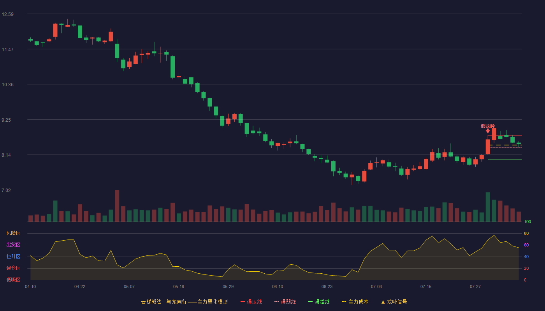Select the 低吸区 zone label
This screenshot has width=545, height=311.
click(x=13, y=280)
